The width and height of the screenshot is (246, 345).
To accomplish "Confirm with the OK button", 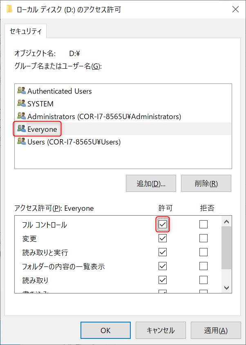I will pos(106,330).
